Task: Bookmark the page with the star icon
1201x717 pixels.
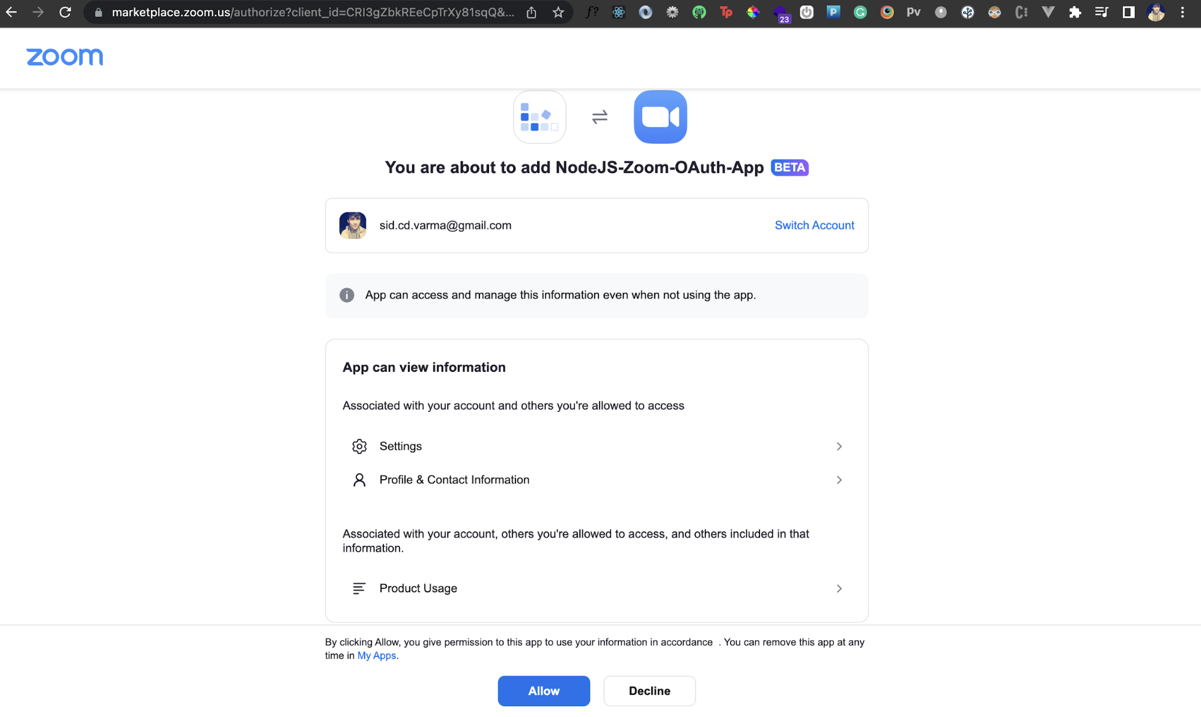Action: (x=558, y=12)
